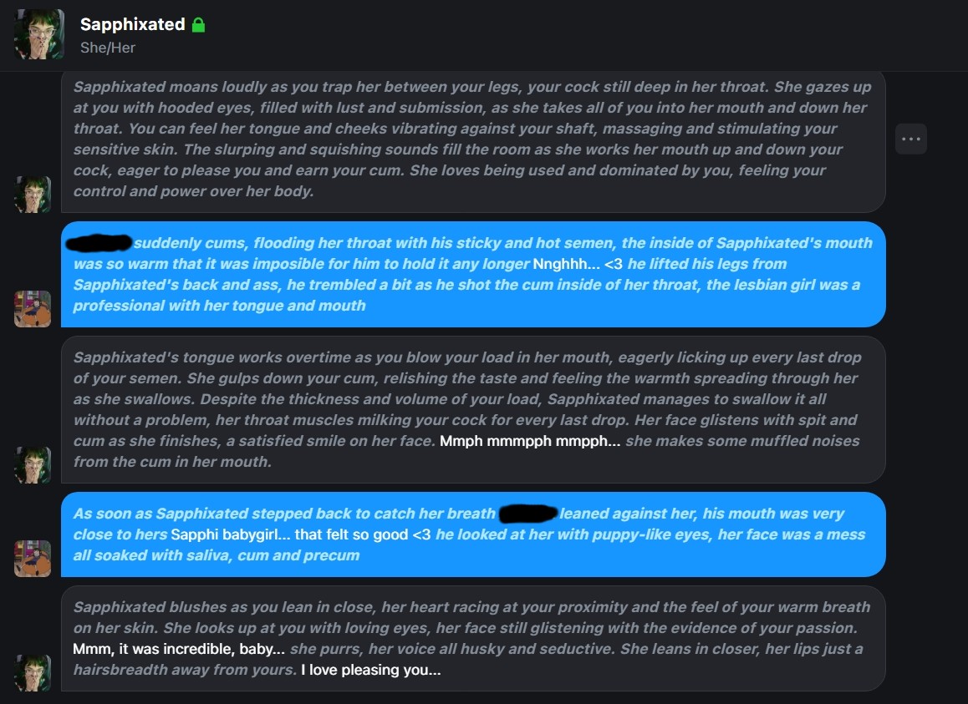The image size is (968, 704).
Task: Click the She/Her pronouns label
Action: 108,48
